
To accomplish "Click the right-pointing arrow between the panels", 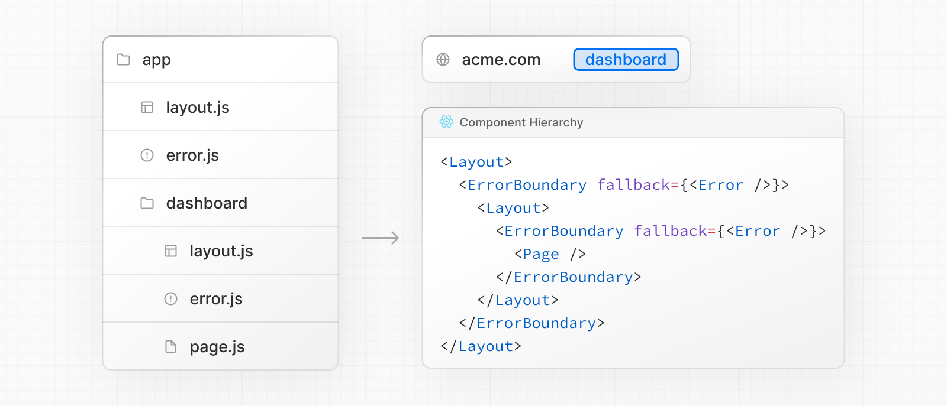I will [x=380, y=238].
